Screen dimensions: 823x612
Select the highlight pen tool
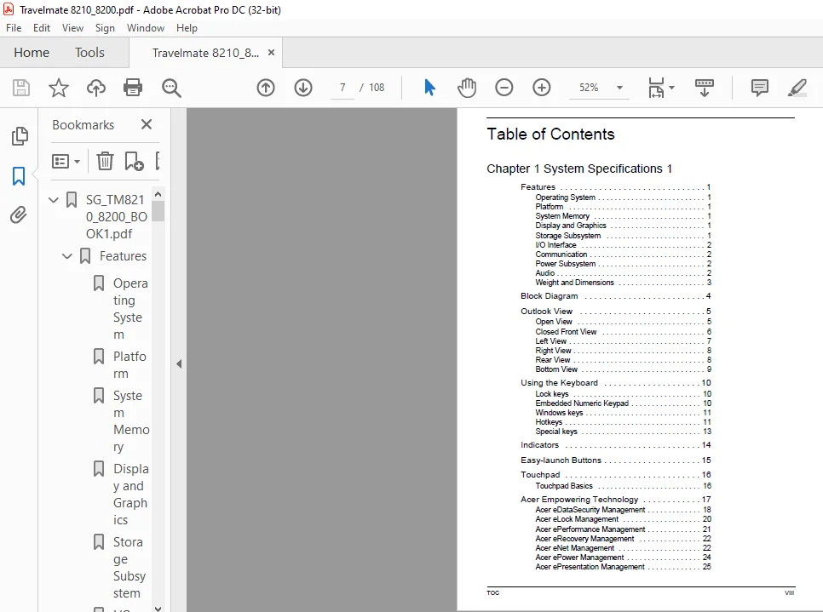797,88
